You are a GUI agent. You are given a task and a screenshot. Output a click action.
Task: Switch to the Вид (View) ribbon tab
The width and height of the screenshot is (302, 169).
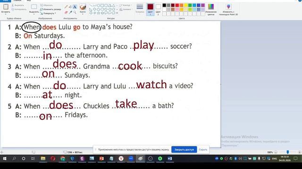coord(28,1)
